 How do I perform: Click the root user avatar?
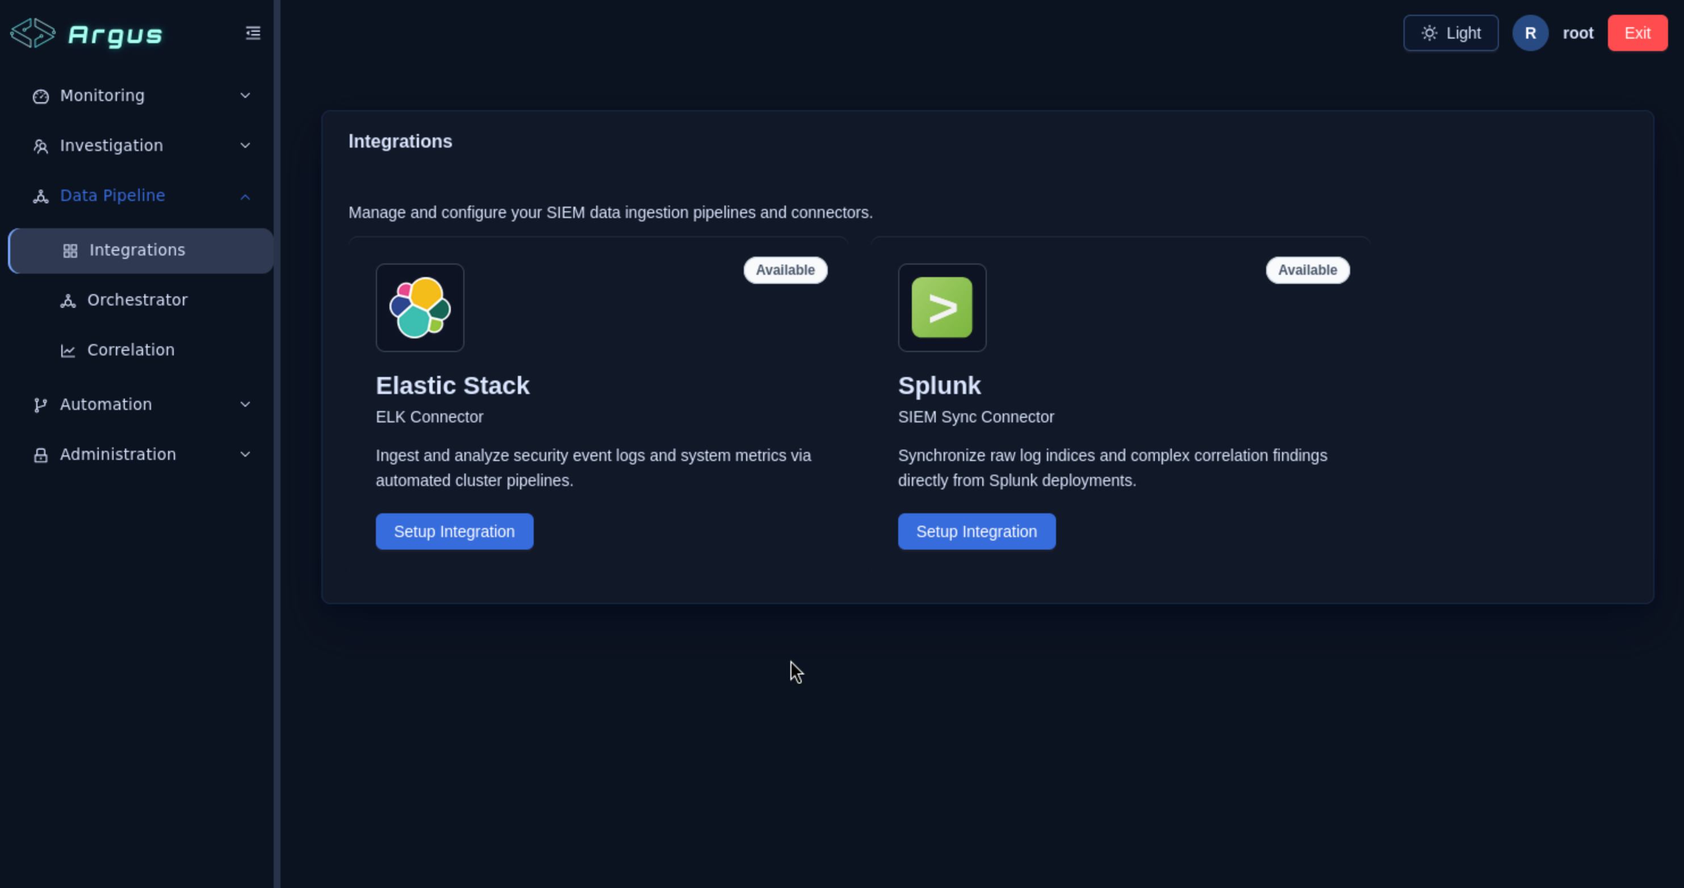pyautogui.click(x=1530, y=33)
